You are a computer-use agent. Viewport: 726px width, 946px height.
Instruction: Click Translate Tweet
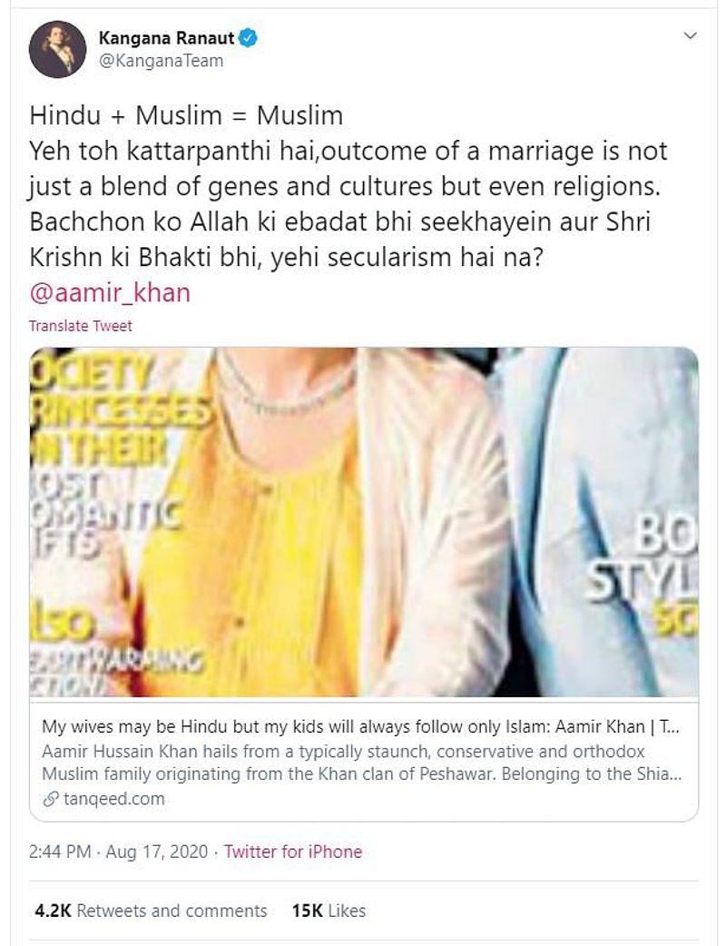pos(80,326)
